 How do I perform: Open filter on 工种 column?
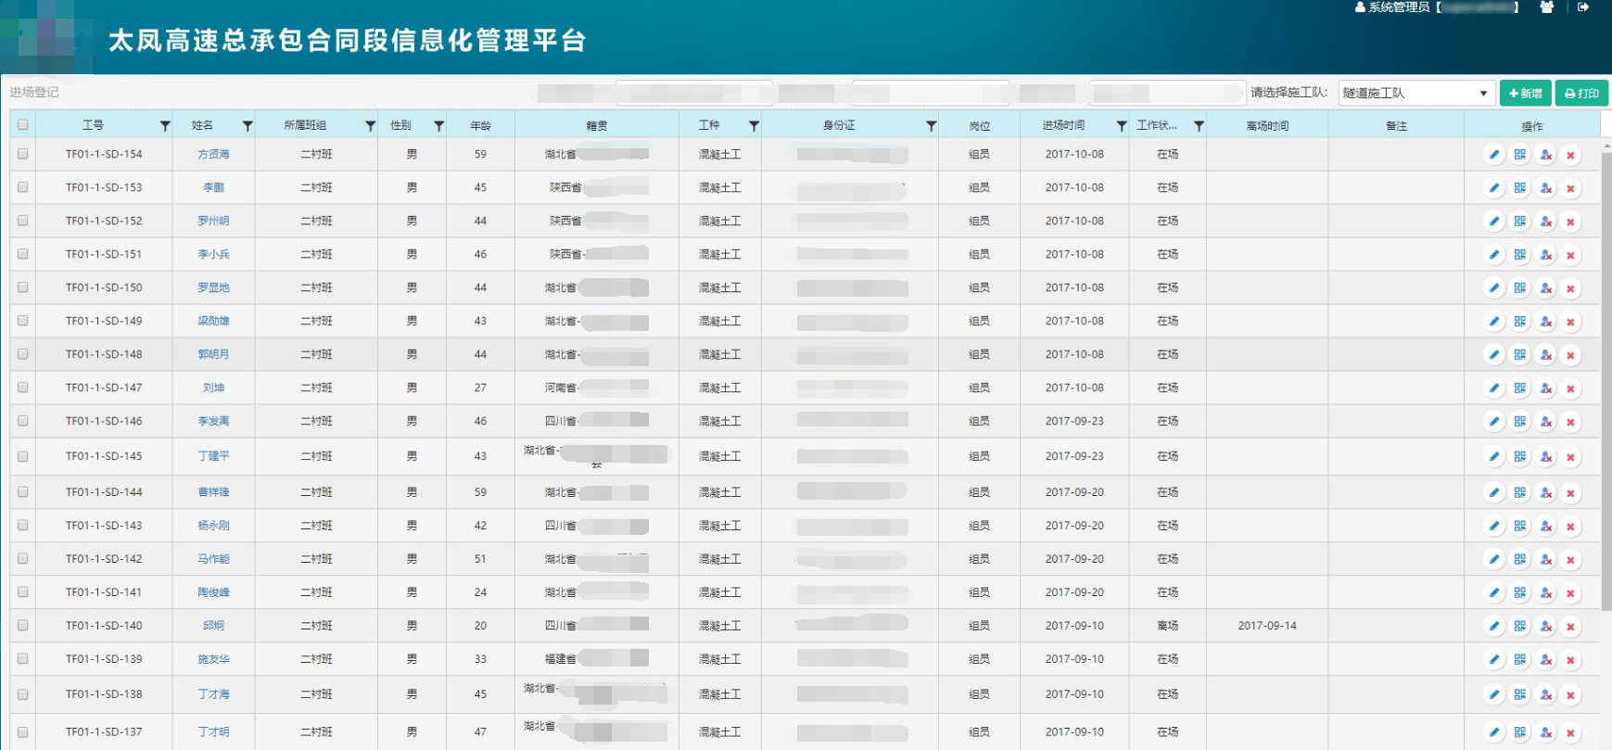(755, 126)
